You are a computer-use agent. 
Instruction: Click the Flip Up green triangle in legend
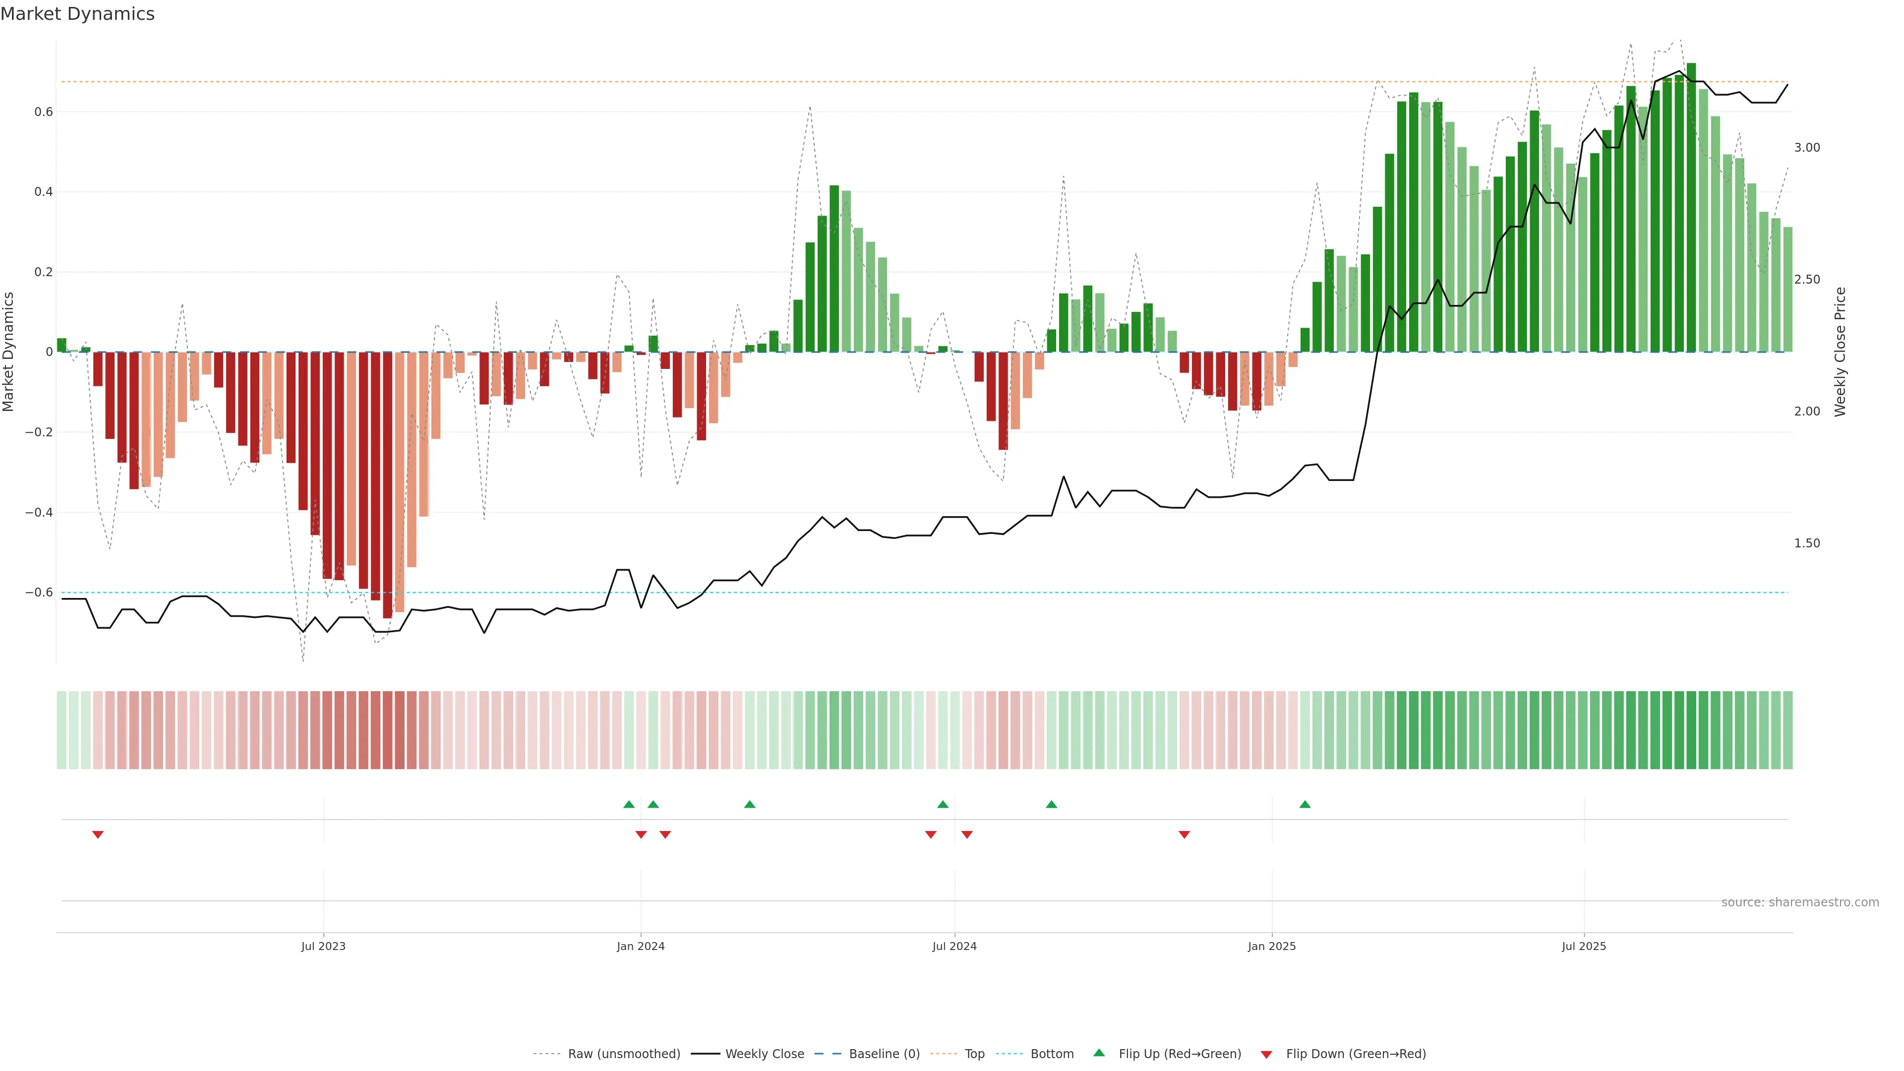[1099, 1053]
